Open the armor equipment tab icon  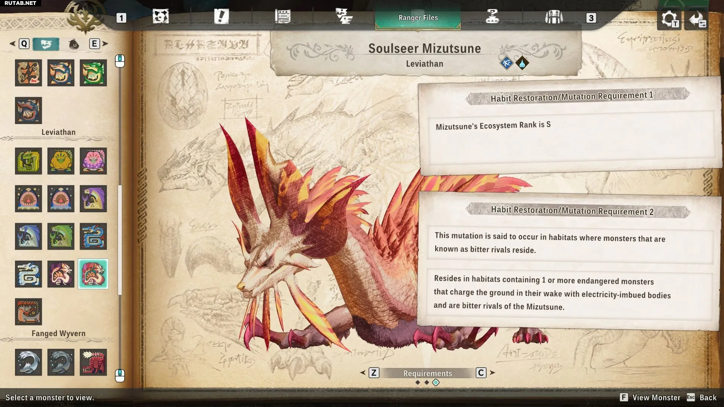(x=554, y=17)
